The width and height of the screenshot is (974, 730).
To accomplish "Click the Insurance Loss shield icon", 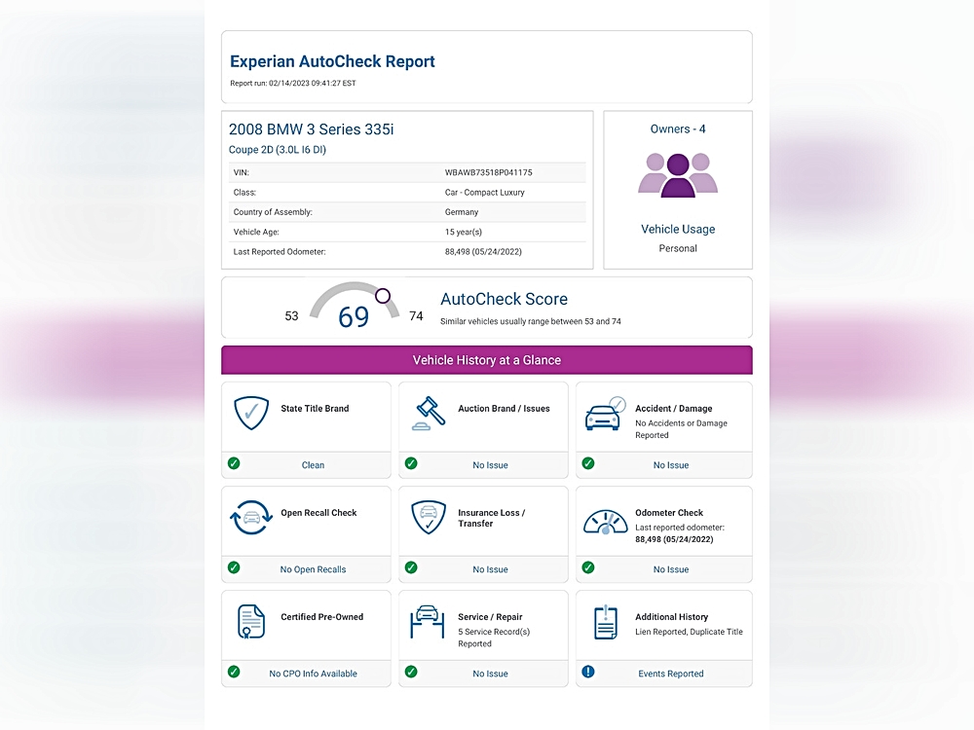I will [x=429, y=518].
